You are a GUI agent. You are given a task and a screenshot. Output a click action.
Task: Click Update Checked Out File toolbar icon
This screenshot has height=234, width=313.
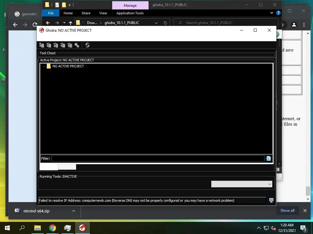click(x=56, y=45)
